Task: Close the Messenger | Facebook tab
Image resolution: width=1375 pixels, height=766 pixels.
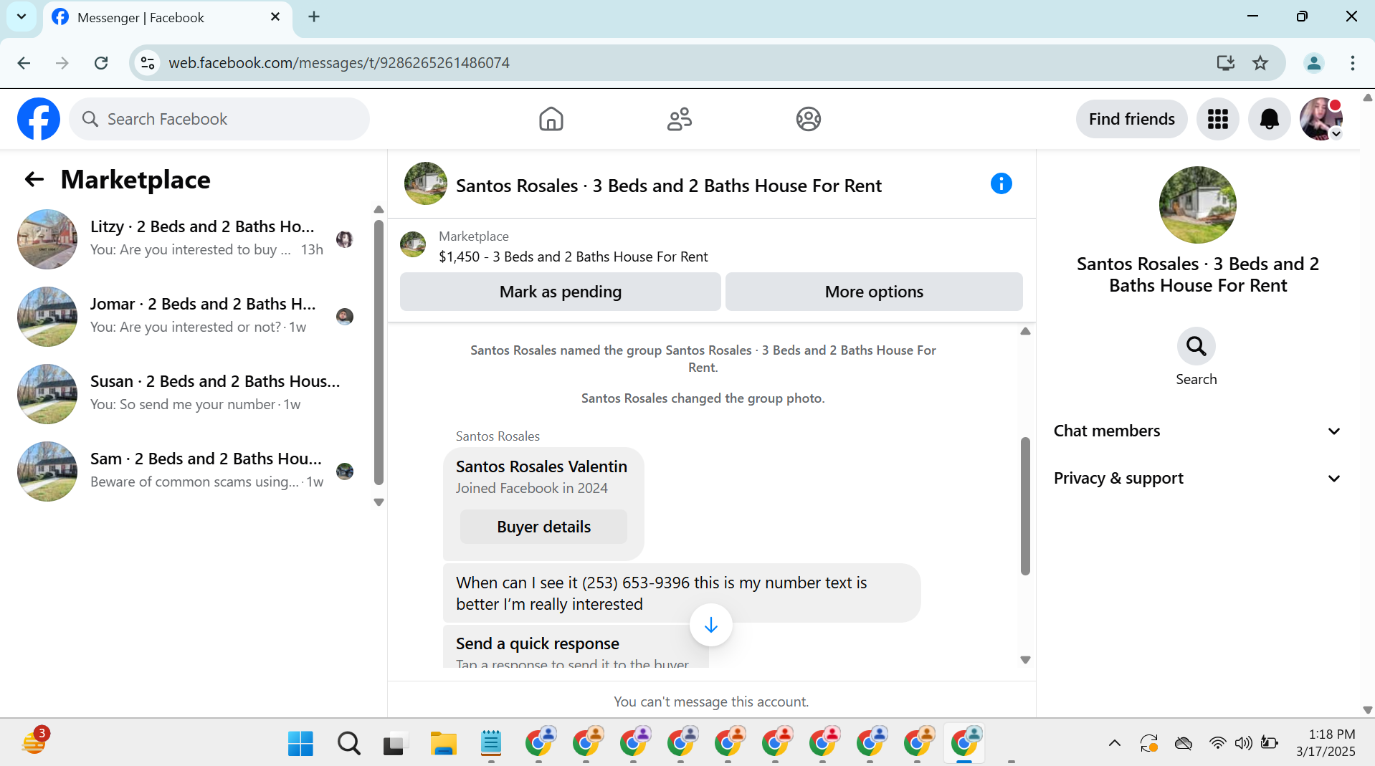Action: point(275,16)
